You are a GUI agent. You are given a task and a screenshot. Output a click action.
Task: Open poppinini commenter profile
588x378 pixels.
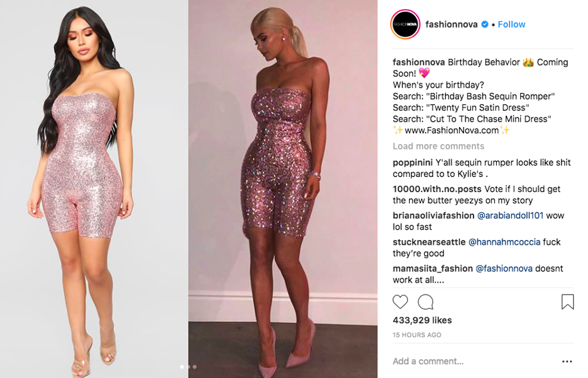(413, 163)
